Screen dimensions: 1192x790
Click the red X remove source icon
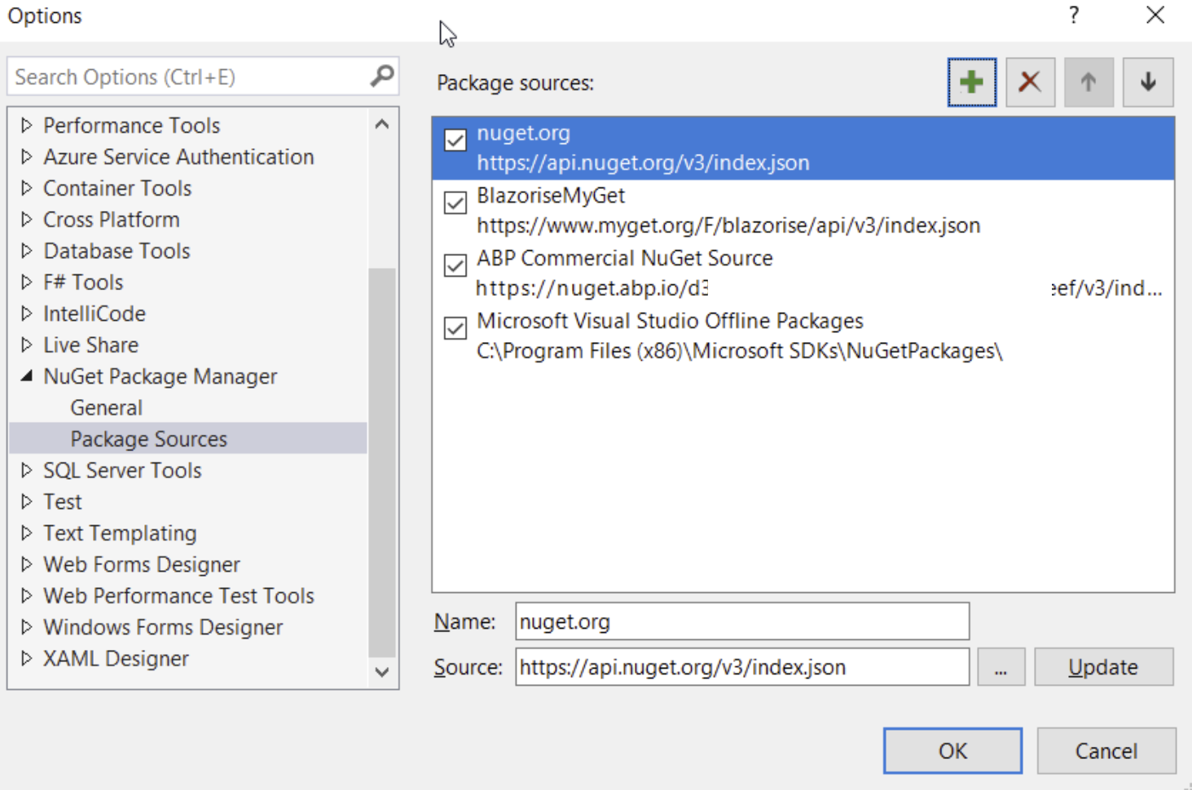(1030, 82)
